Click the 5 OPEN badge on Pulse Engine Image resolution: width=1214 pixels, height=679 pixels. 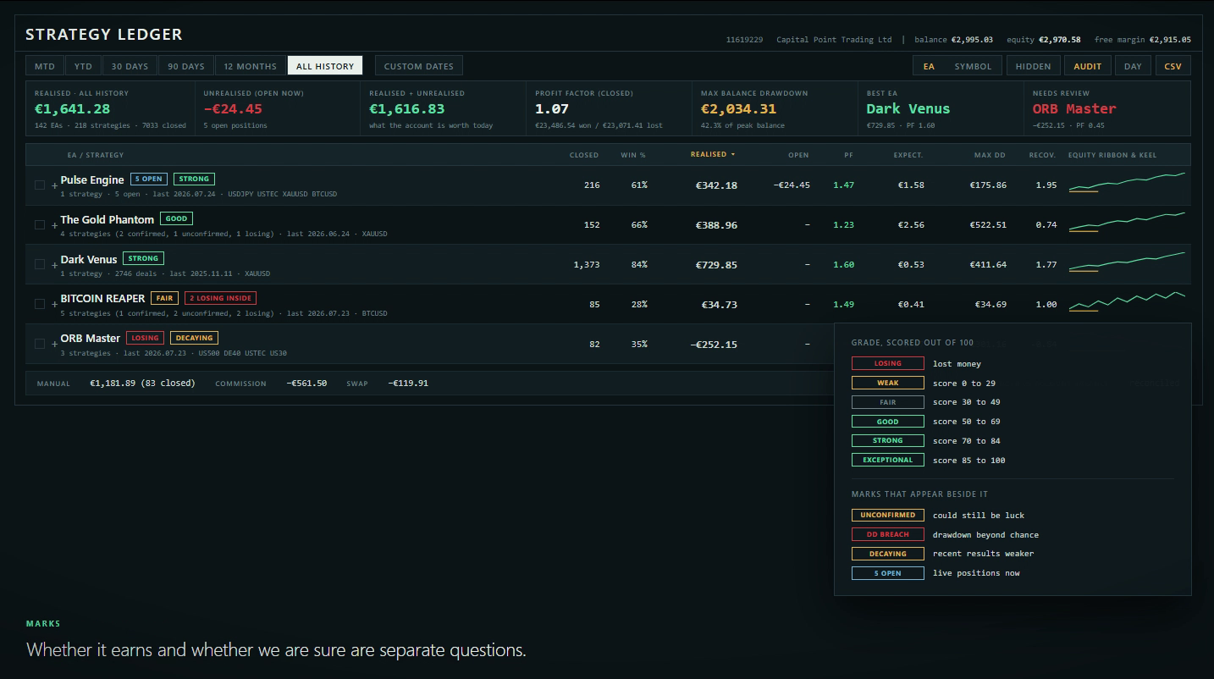coord(149,179)
